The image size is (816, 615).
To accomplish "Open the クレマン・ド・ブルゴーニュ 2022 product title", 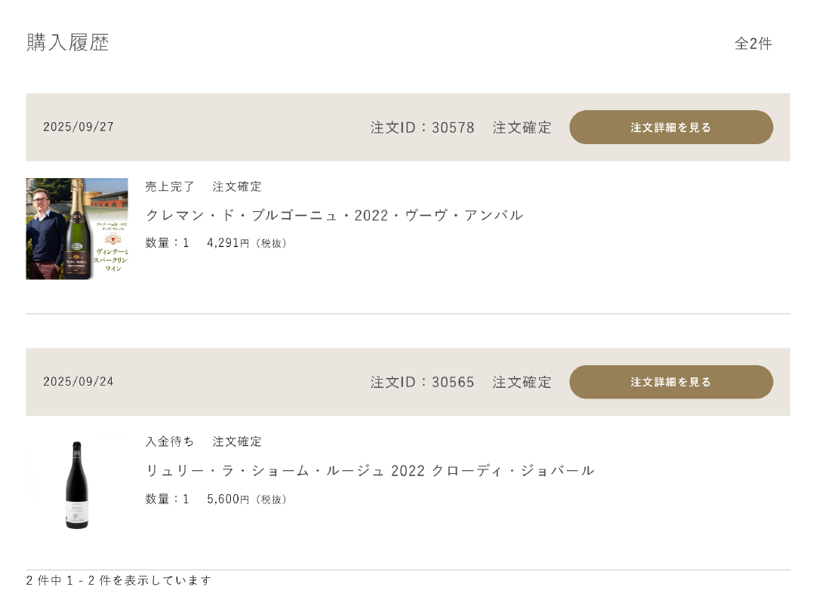I will (334, 215).
